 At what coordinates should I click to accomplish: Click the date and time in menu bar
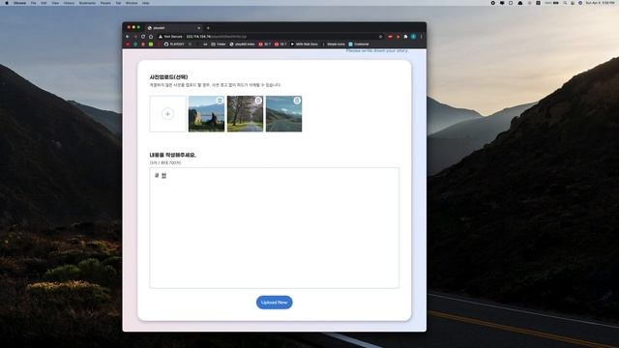tap(600, 3)
